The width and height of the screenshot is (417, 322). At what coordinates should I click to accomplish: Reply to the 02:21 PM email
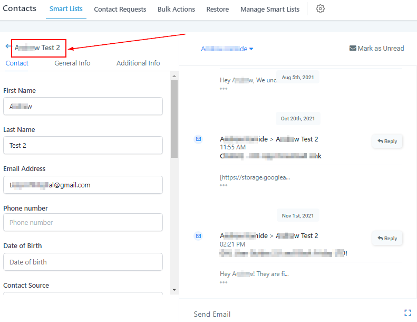[x=387, y=238]
